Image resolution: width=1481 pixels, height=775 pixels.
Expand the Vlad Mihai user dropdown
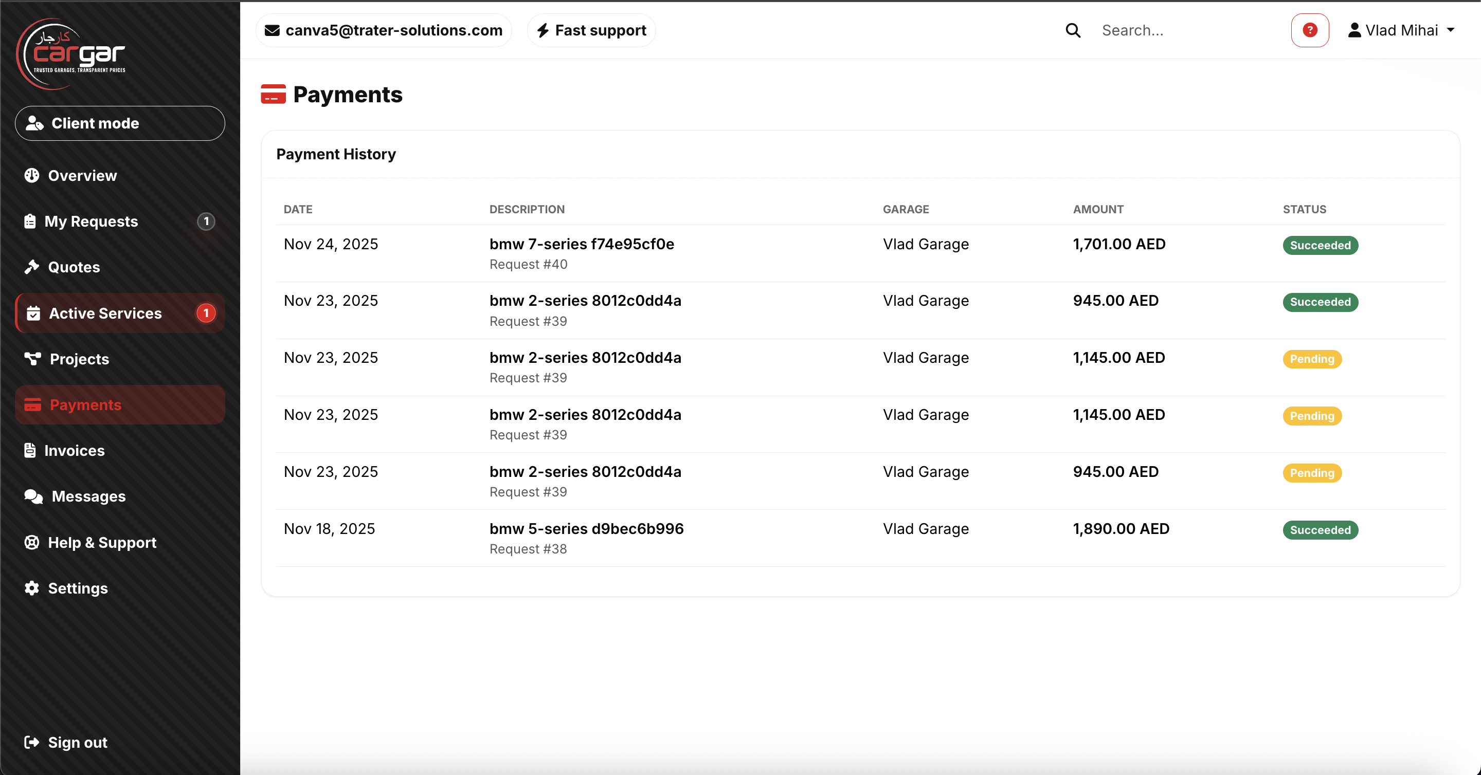pos(1400,30)
